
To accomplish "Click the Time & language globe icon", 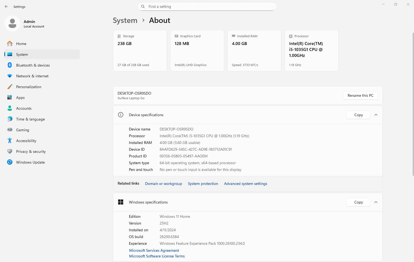I will pyautogui.click(x=10, y=119).
